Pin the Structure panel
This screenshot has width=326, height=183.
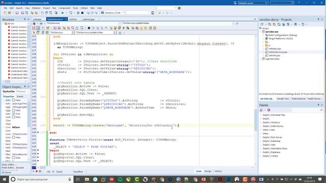click(25, 19)
